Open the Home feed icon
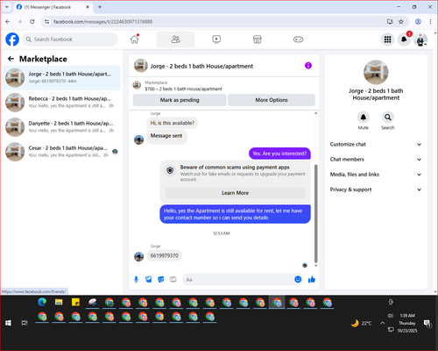438x351 pixels. pos(134,39)
